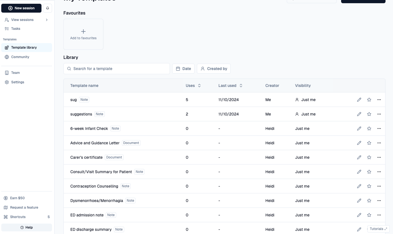Open the Tutorials popup button
The image size is (393, 234).
[378, 229]
